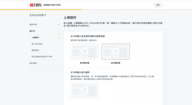Open 特別商議條款與附卡申請 sidebar step
This screenshot has height=105, width=192.
coord(42,57)
